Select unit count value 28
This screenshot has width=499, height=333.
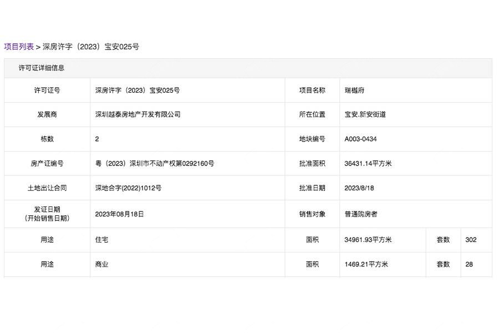tap(469, 264)
